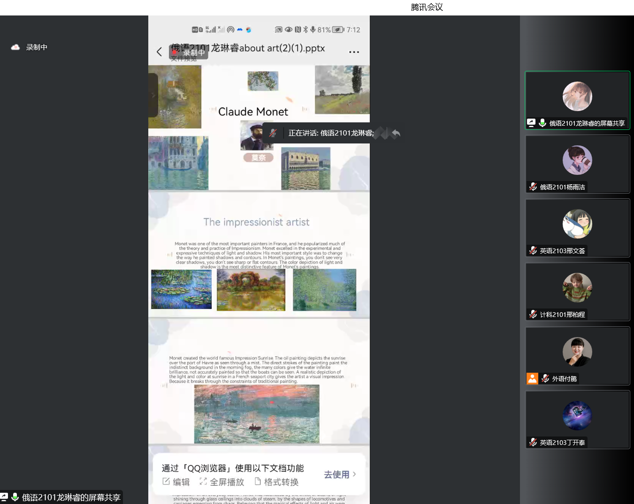Click the 录制中 recording status text
This screenshot has width=634, height=504.
coord(37,47)
